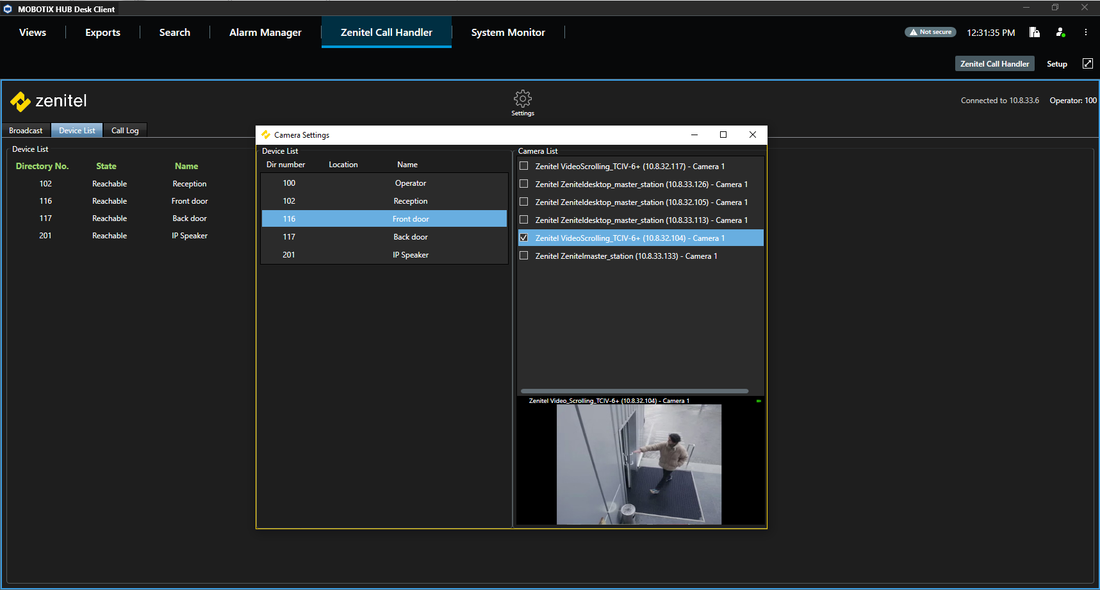Close the Camera Settings dialog
The image size is (1100, 590).
click(x=753, y=135)
